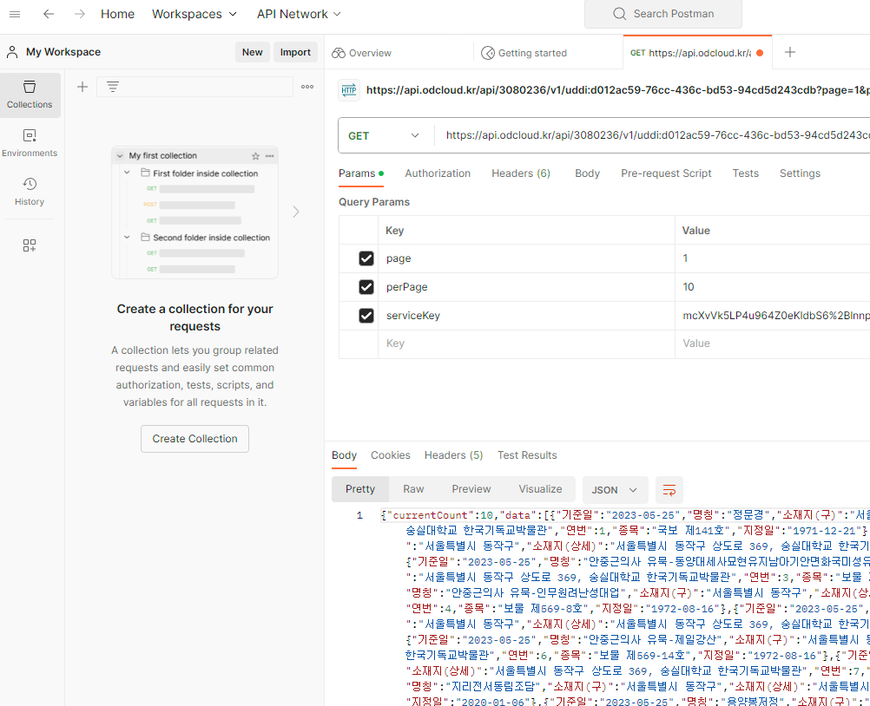Select the response Body tab

point(344,455)
